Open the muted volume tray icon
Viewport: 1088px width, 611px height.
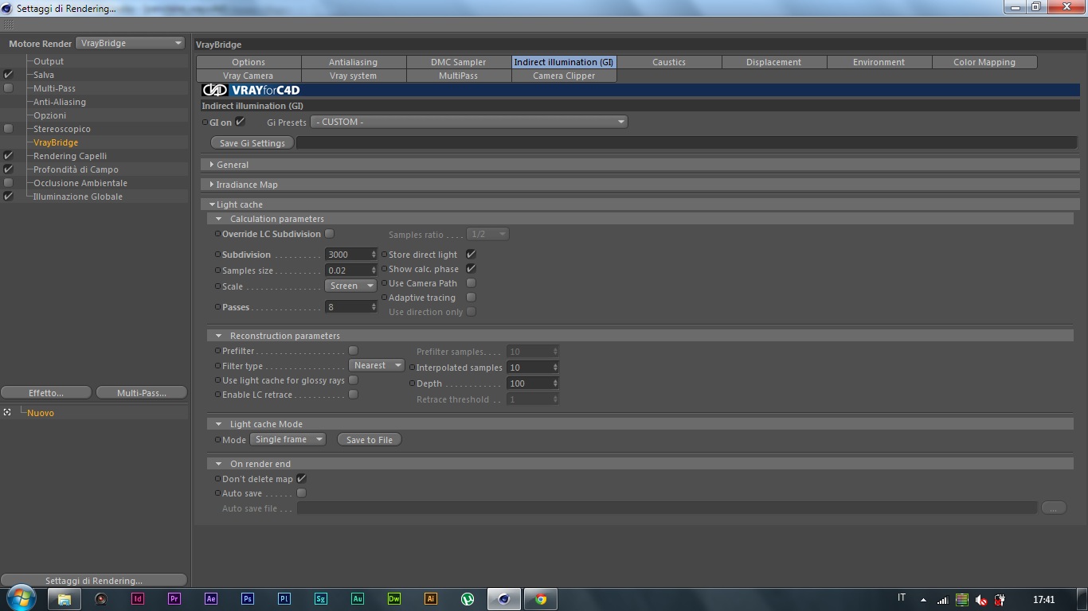tap(981, 600)
